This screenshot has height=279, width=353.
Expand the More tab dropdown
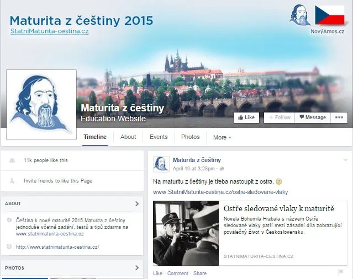pyautogui.click(x=222, y=137)
